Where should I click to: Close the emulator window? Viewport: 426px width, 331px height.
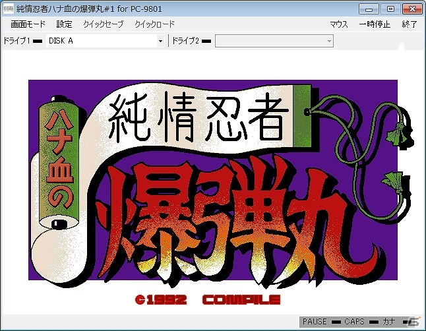[x=412, y=9]
